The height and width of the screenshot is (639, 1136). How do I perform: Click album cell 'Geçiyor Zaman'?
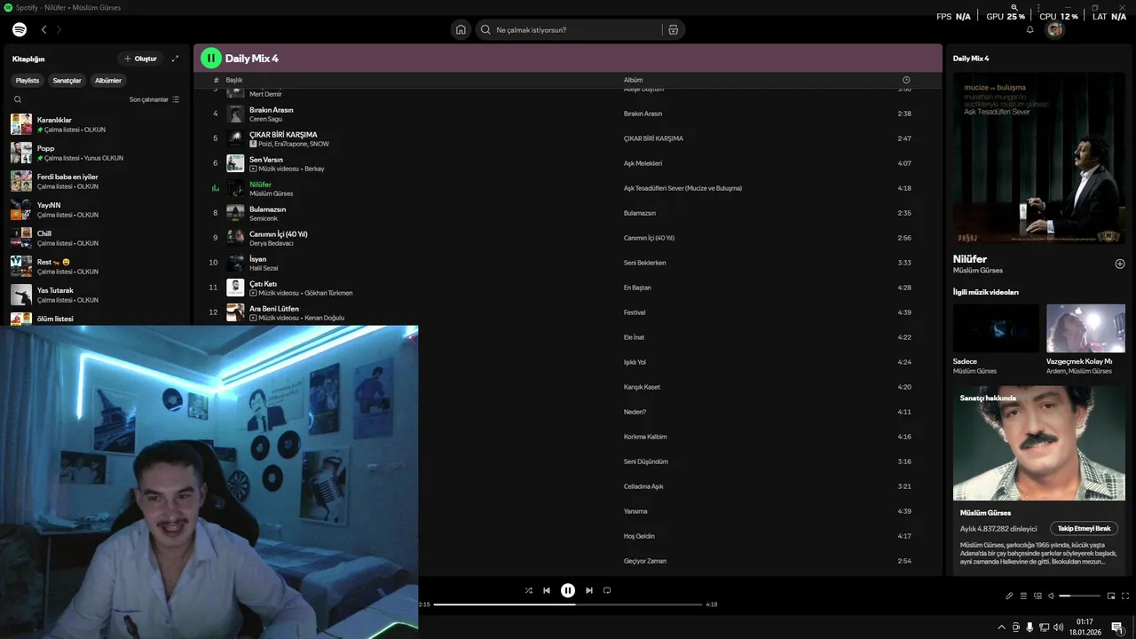click(644, 561)
